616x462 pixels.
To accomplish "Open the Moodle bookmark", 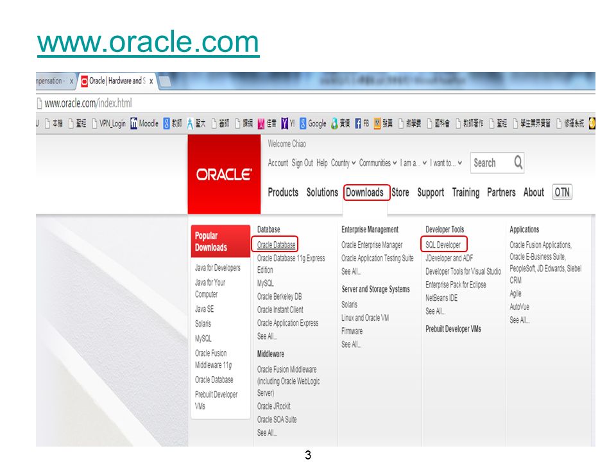I will (144, 123).
